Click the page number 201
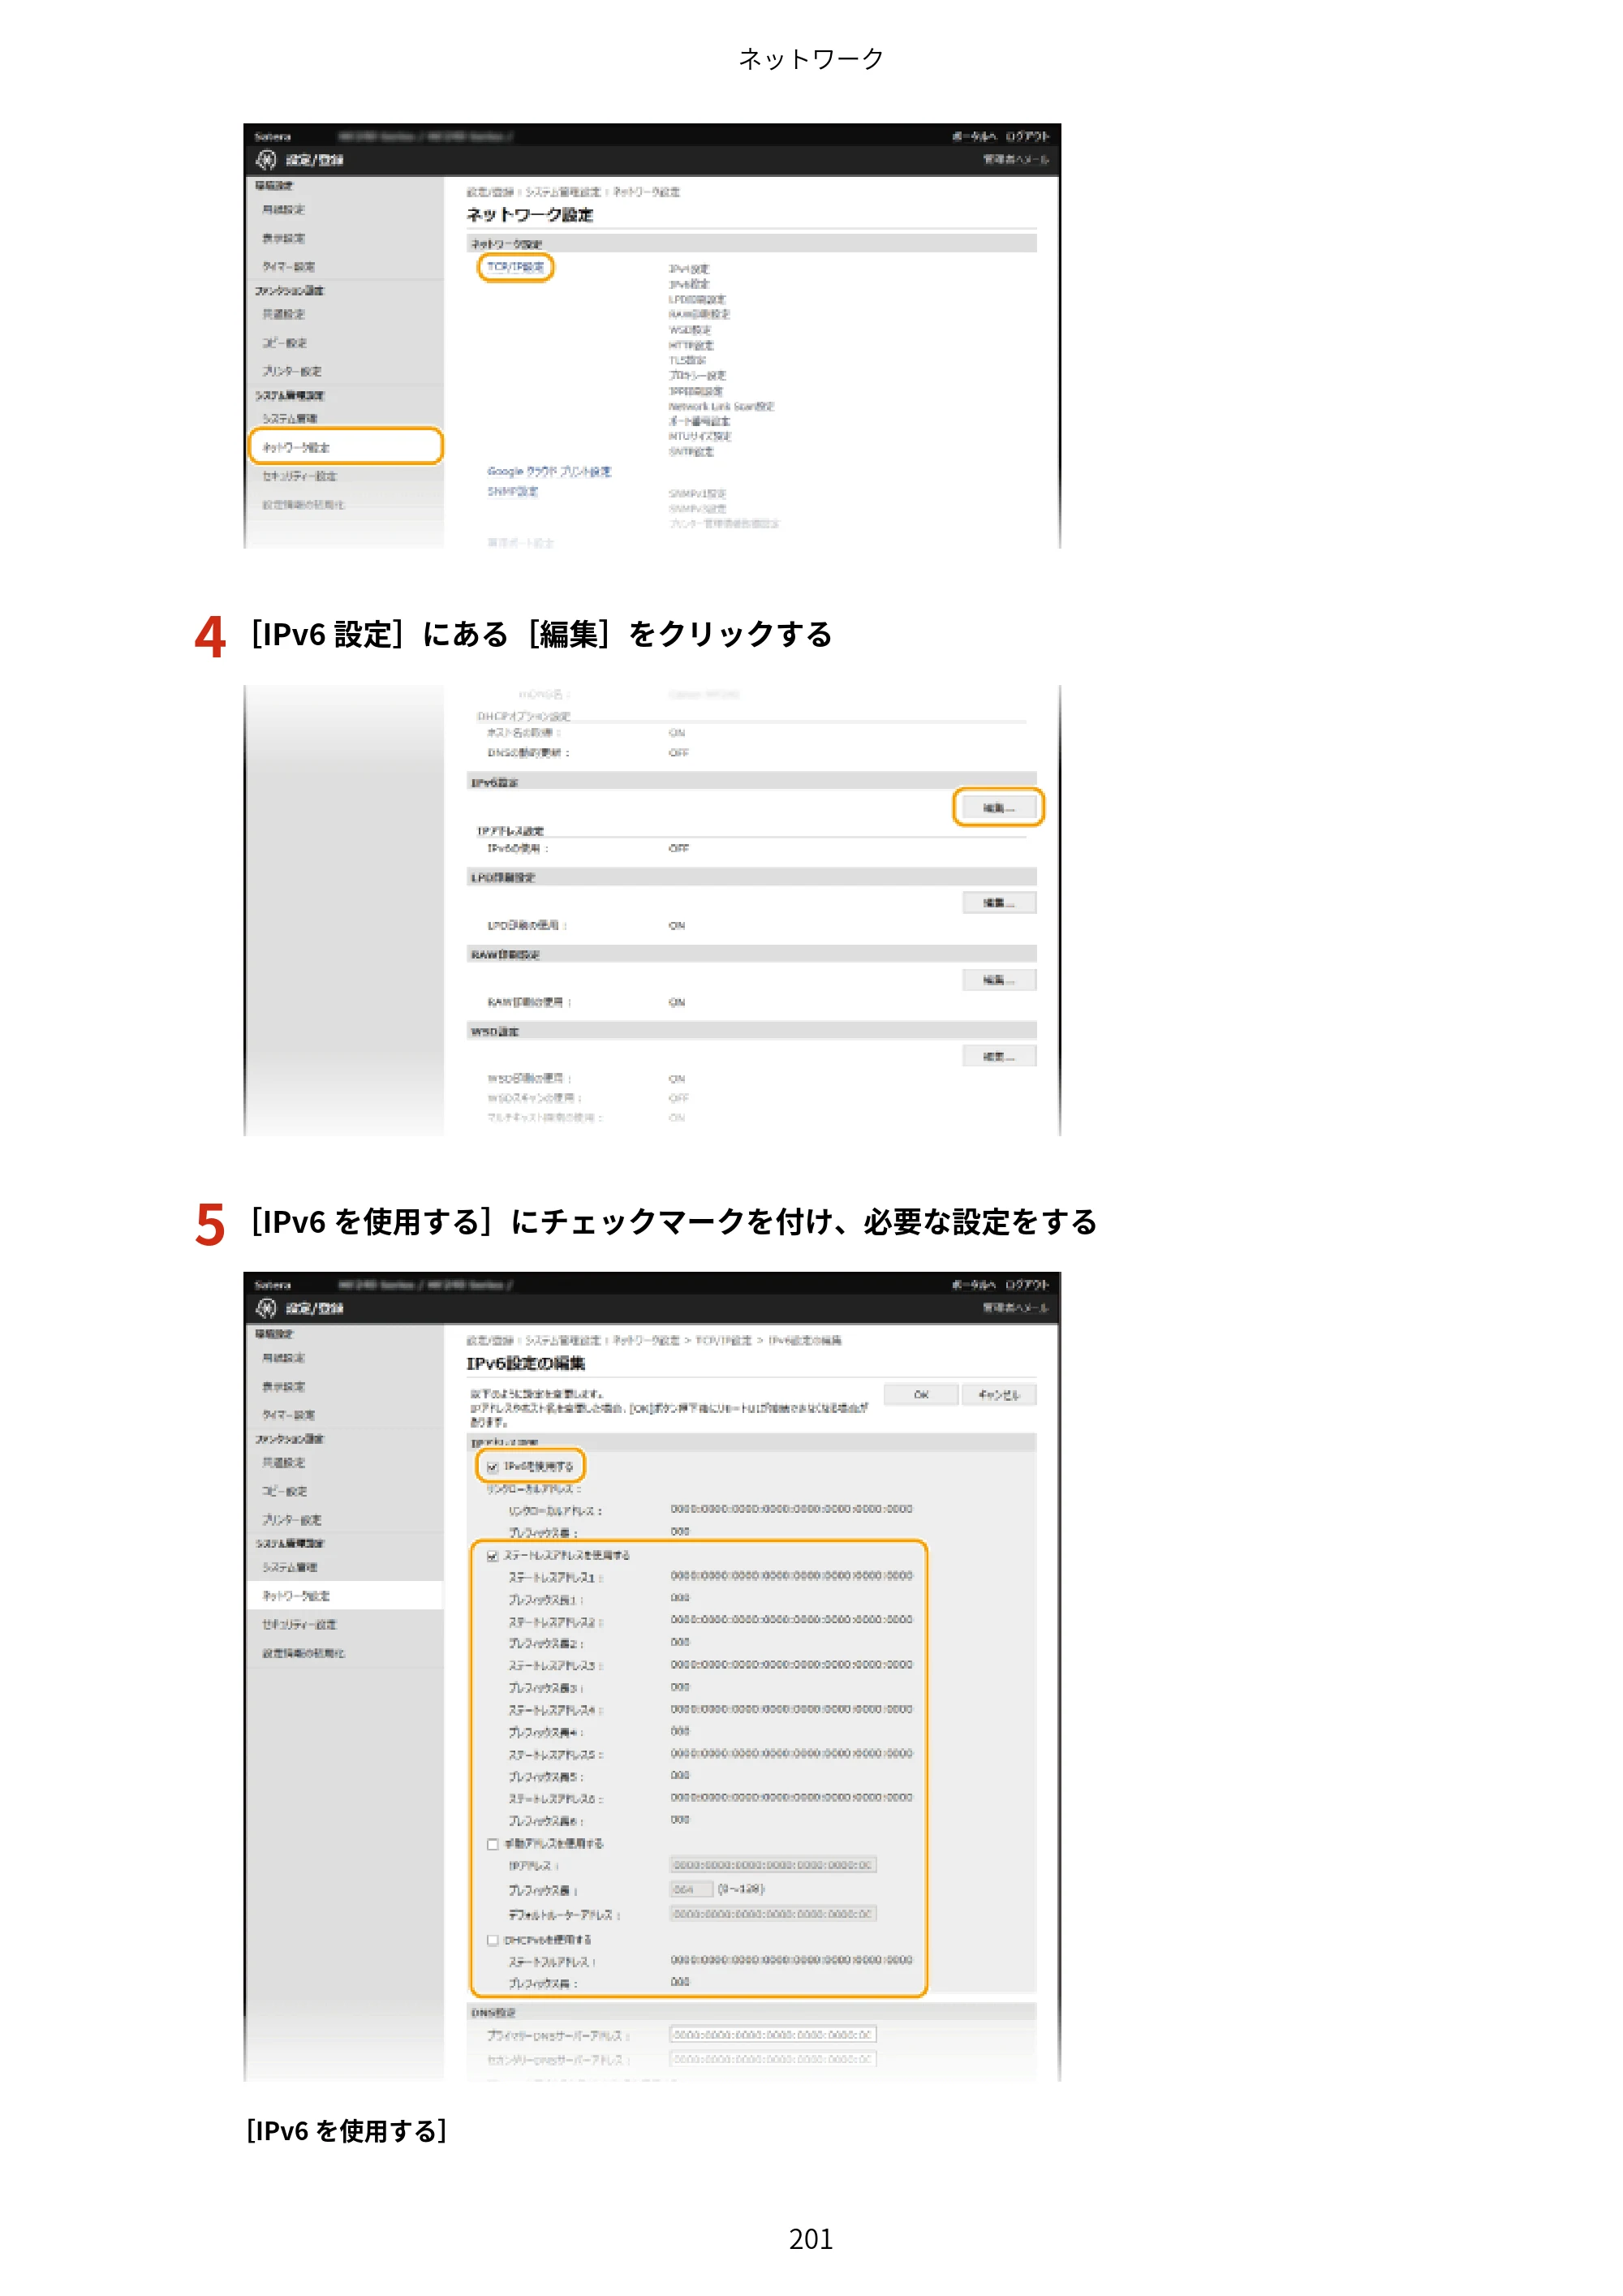Screen dimensions: 1623x2296 coord(811,2239)
